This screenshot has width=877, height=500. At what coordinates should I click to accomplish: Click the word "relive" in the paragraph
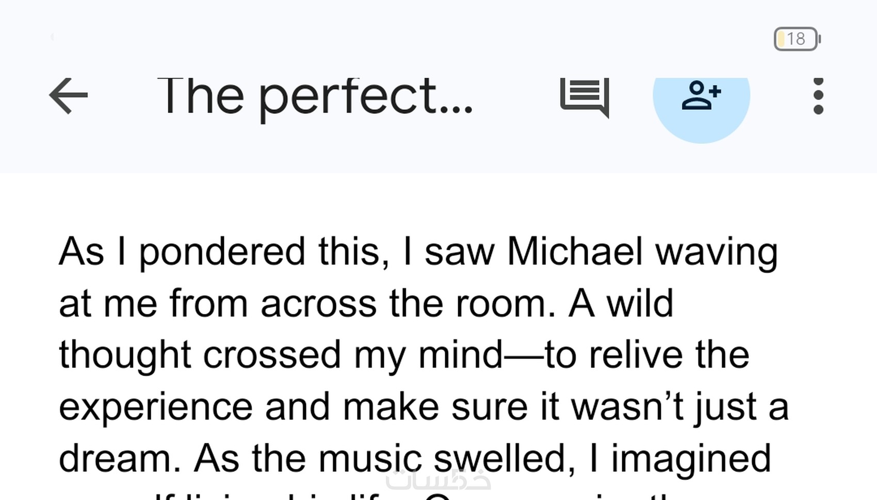(636, 355)
